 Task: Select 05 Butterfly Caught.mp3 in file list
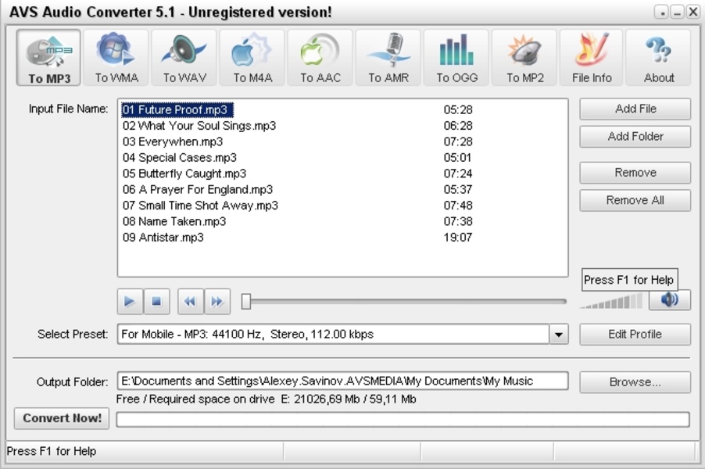pyautogui.click(x=184, y=174)
